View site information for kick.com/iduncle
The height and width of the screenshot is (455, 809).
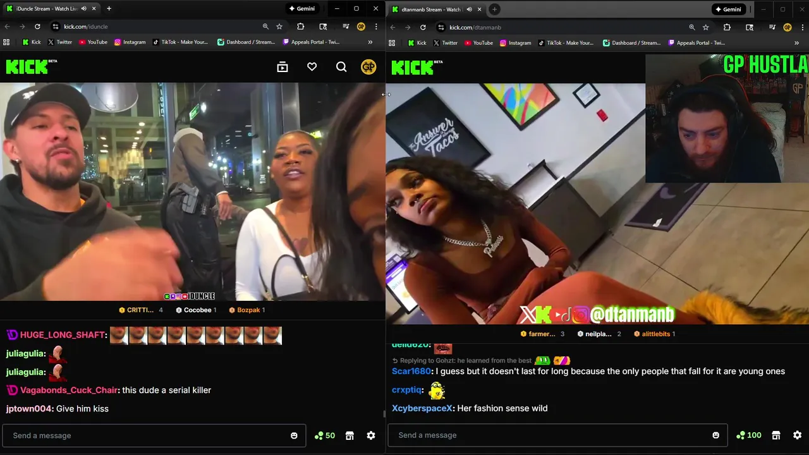click(x=56, y=27)
